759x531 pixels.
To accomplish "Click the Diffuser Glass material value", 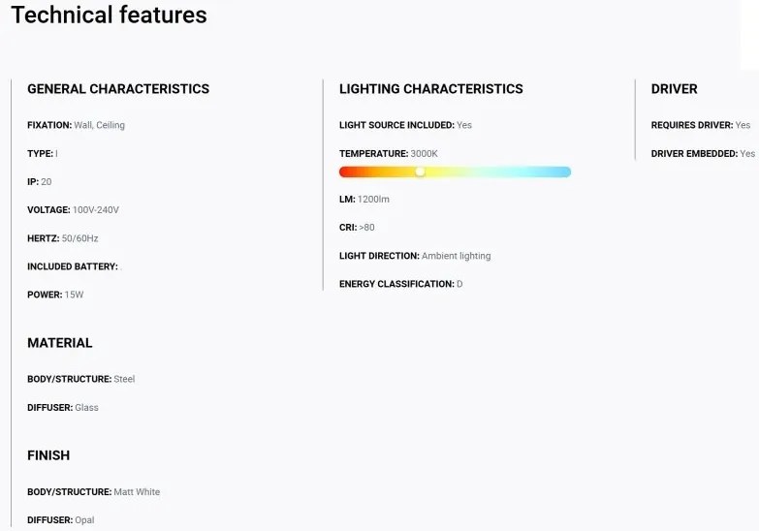I will click(86, 408).
